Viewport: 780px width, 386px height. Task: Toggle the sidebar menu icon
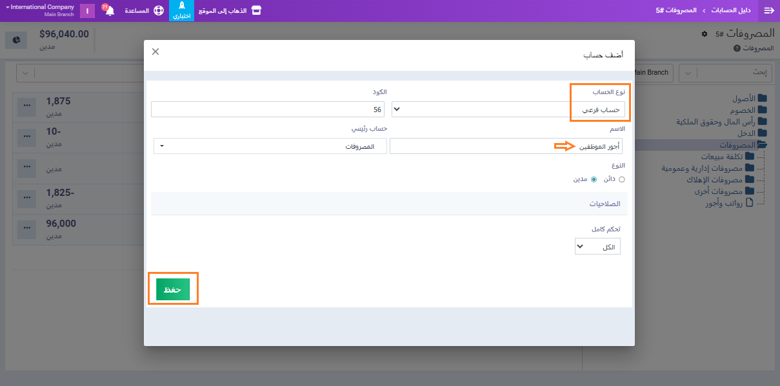coord(768,11)
